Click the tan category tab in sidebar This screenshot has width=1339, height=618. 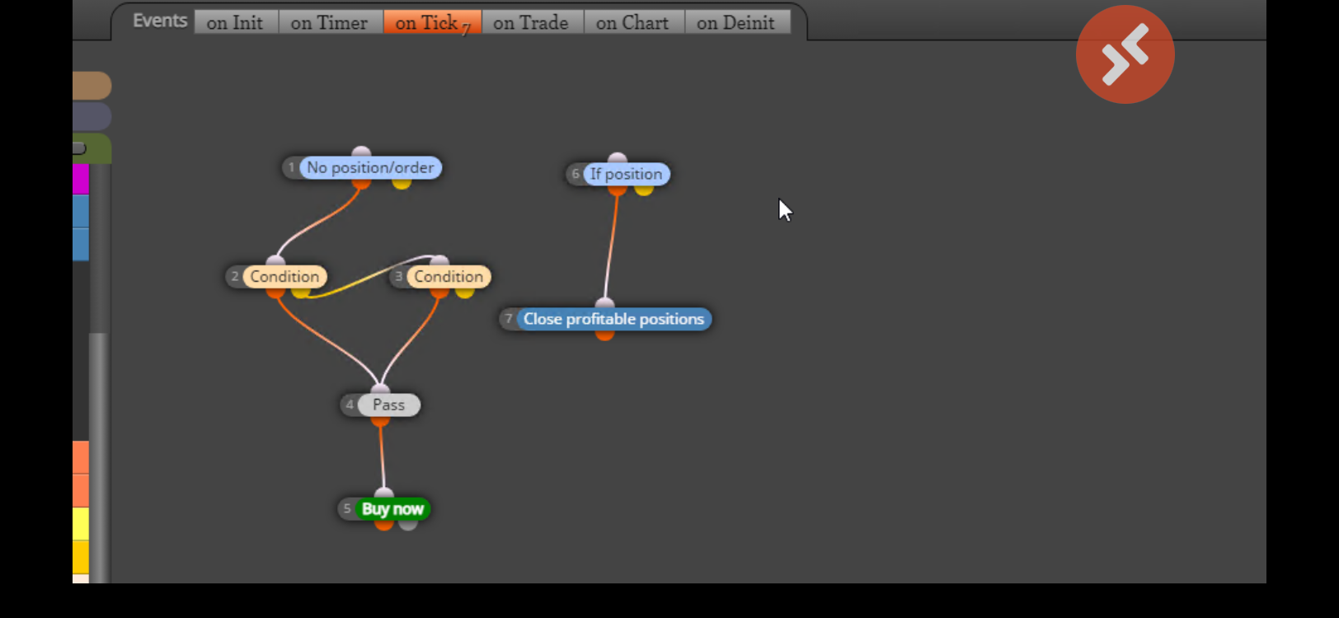pyautogui.click(x=92, y=86)
